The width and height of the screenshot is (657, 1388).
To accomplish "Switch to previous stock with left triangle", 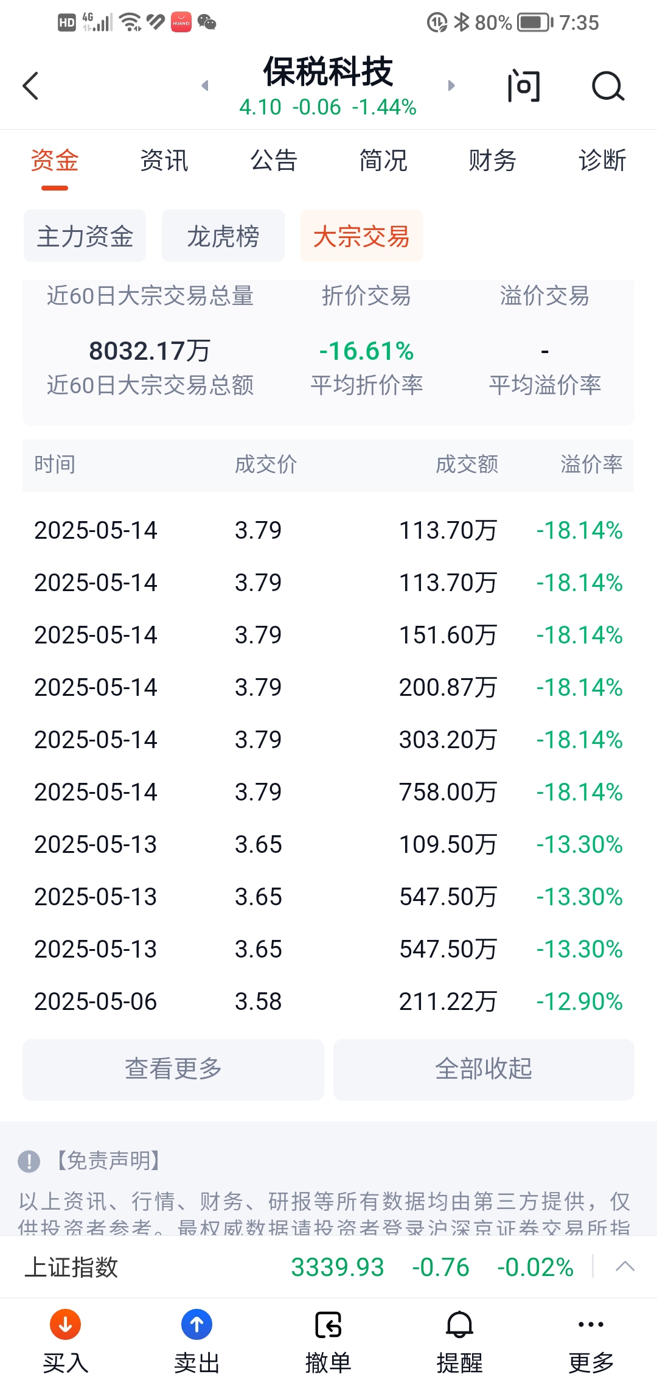I will pos(206,85).
